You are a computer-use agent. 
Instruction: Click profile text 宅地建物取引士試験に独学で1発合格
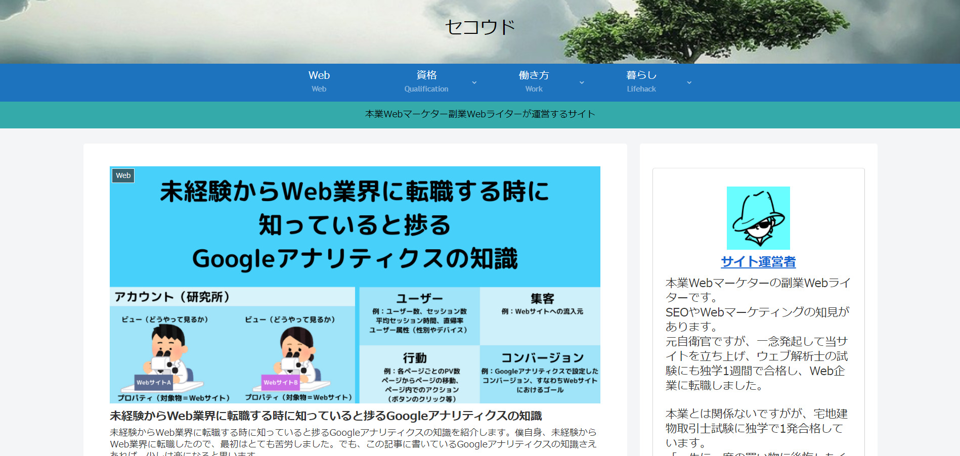pyautogui.click(x=757, y=428)
